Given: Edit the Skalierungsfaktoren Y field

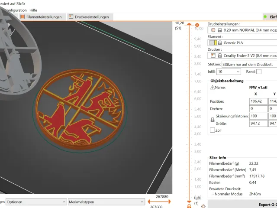Looking at the screenshot, I should (x=273, y=116).
